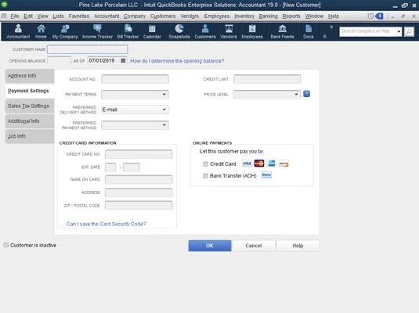Open Card Security Code help link
The width and height of the screenshot is (419, 313).
click(x=106, y=224)
